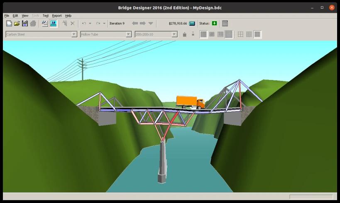Save the MyDesign.bdc file

click(x=25, y=23)
